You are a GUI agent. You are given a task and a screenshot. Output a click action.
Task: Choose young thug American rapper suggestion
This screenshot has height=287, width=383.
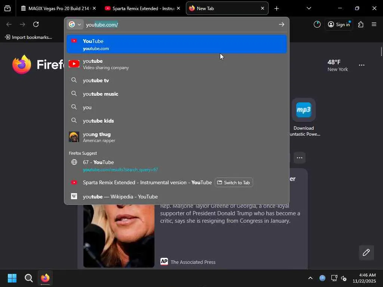coord(177,137)
